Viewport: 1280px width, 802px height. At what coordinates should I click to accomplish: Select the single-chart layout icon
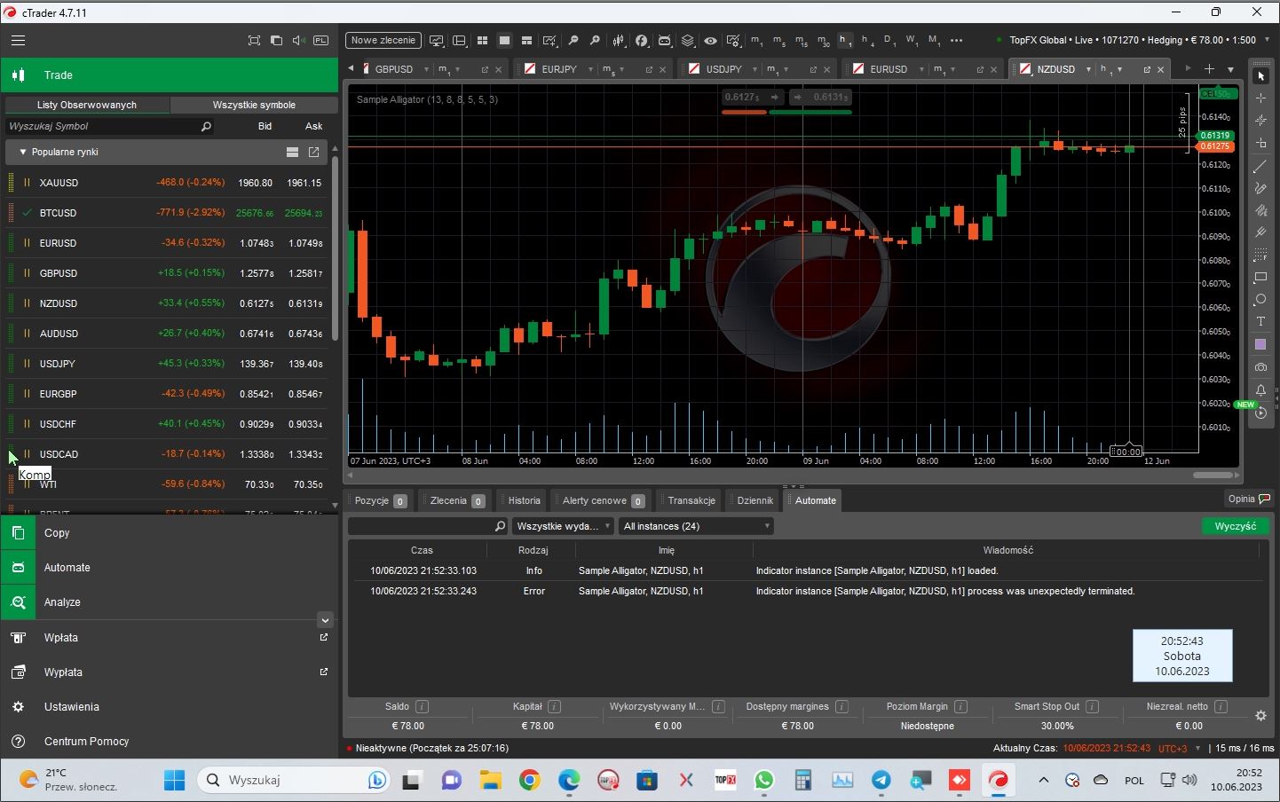point(504,40)
